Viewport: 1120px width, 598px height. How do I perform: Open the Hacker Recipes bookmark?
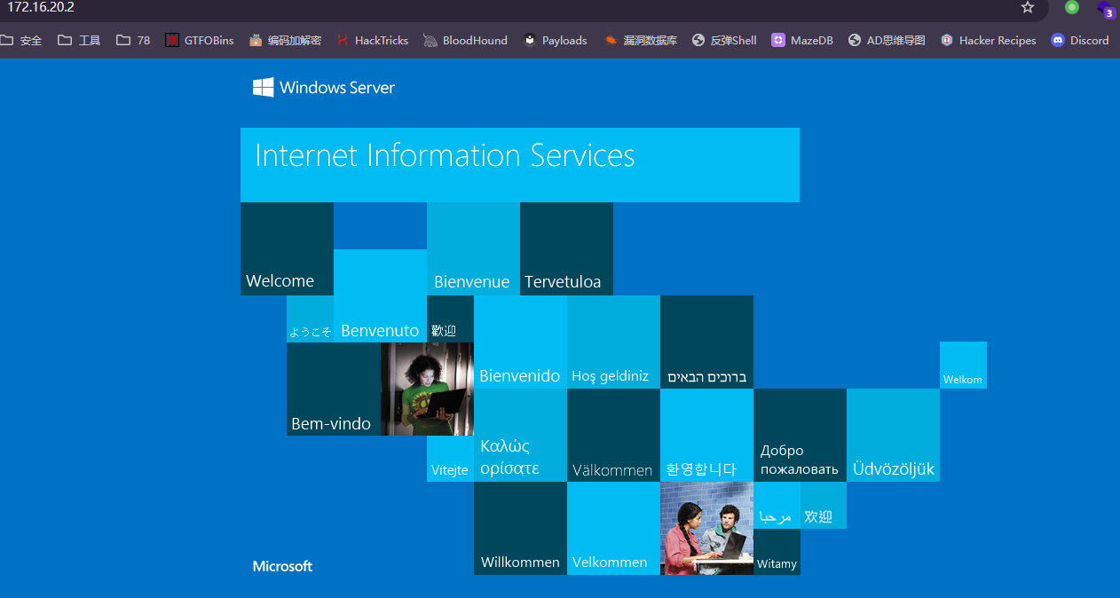coord(989,40)
